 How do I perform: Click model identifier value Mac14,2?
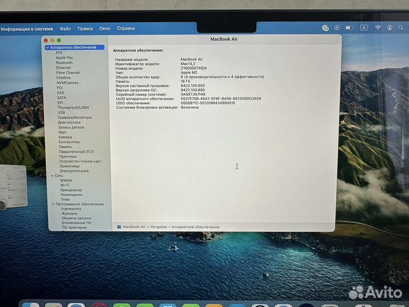188,64
